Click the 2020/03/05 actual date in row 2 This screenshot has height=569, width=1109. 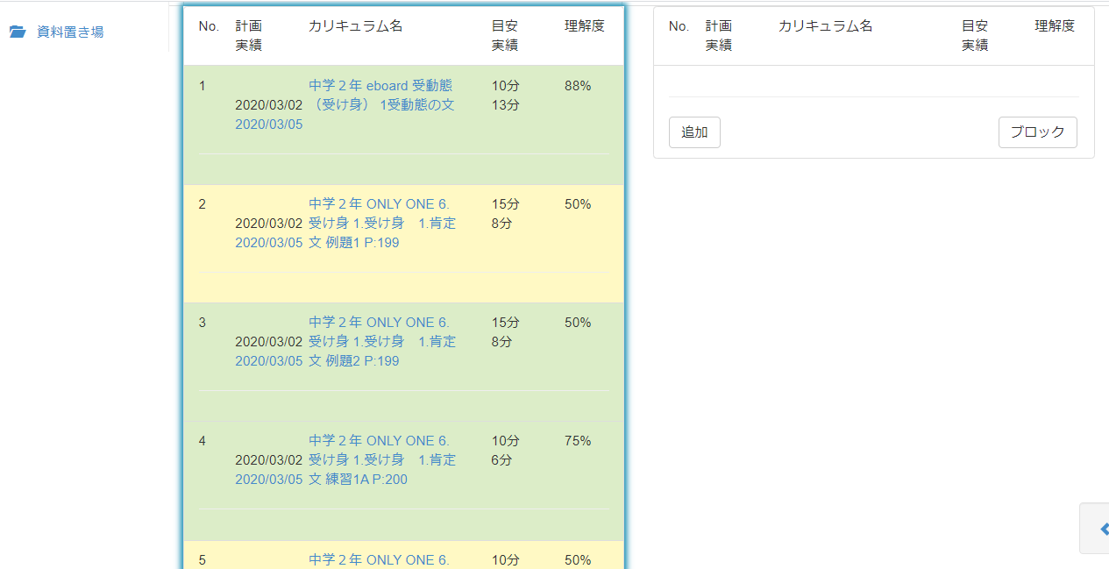[x=269, y=243]
